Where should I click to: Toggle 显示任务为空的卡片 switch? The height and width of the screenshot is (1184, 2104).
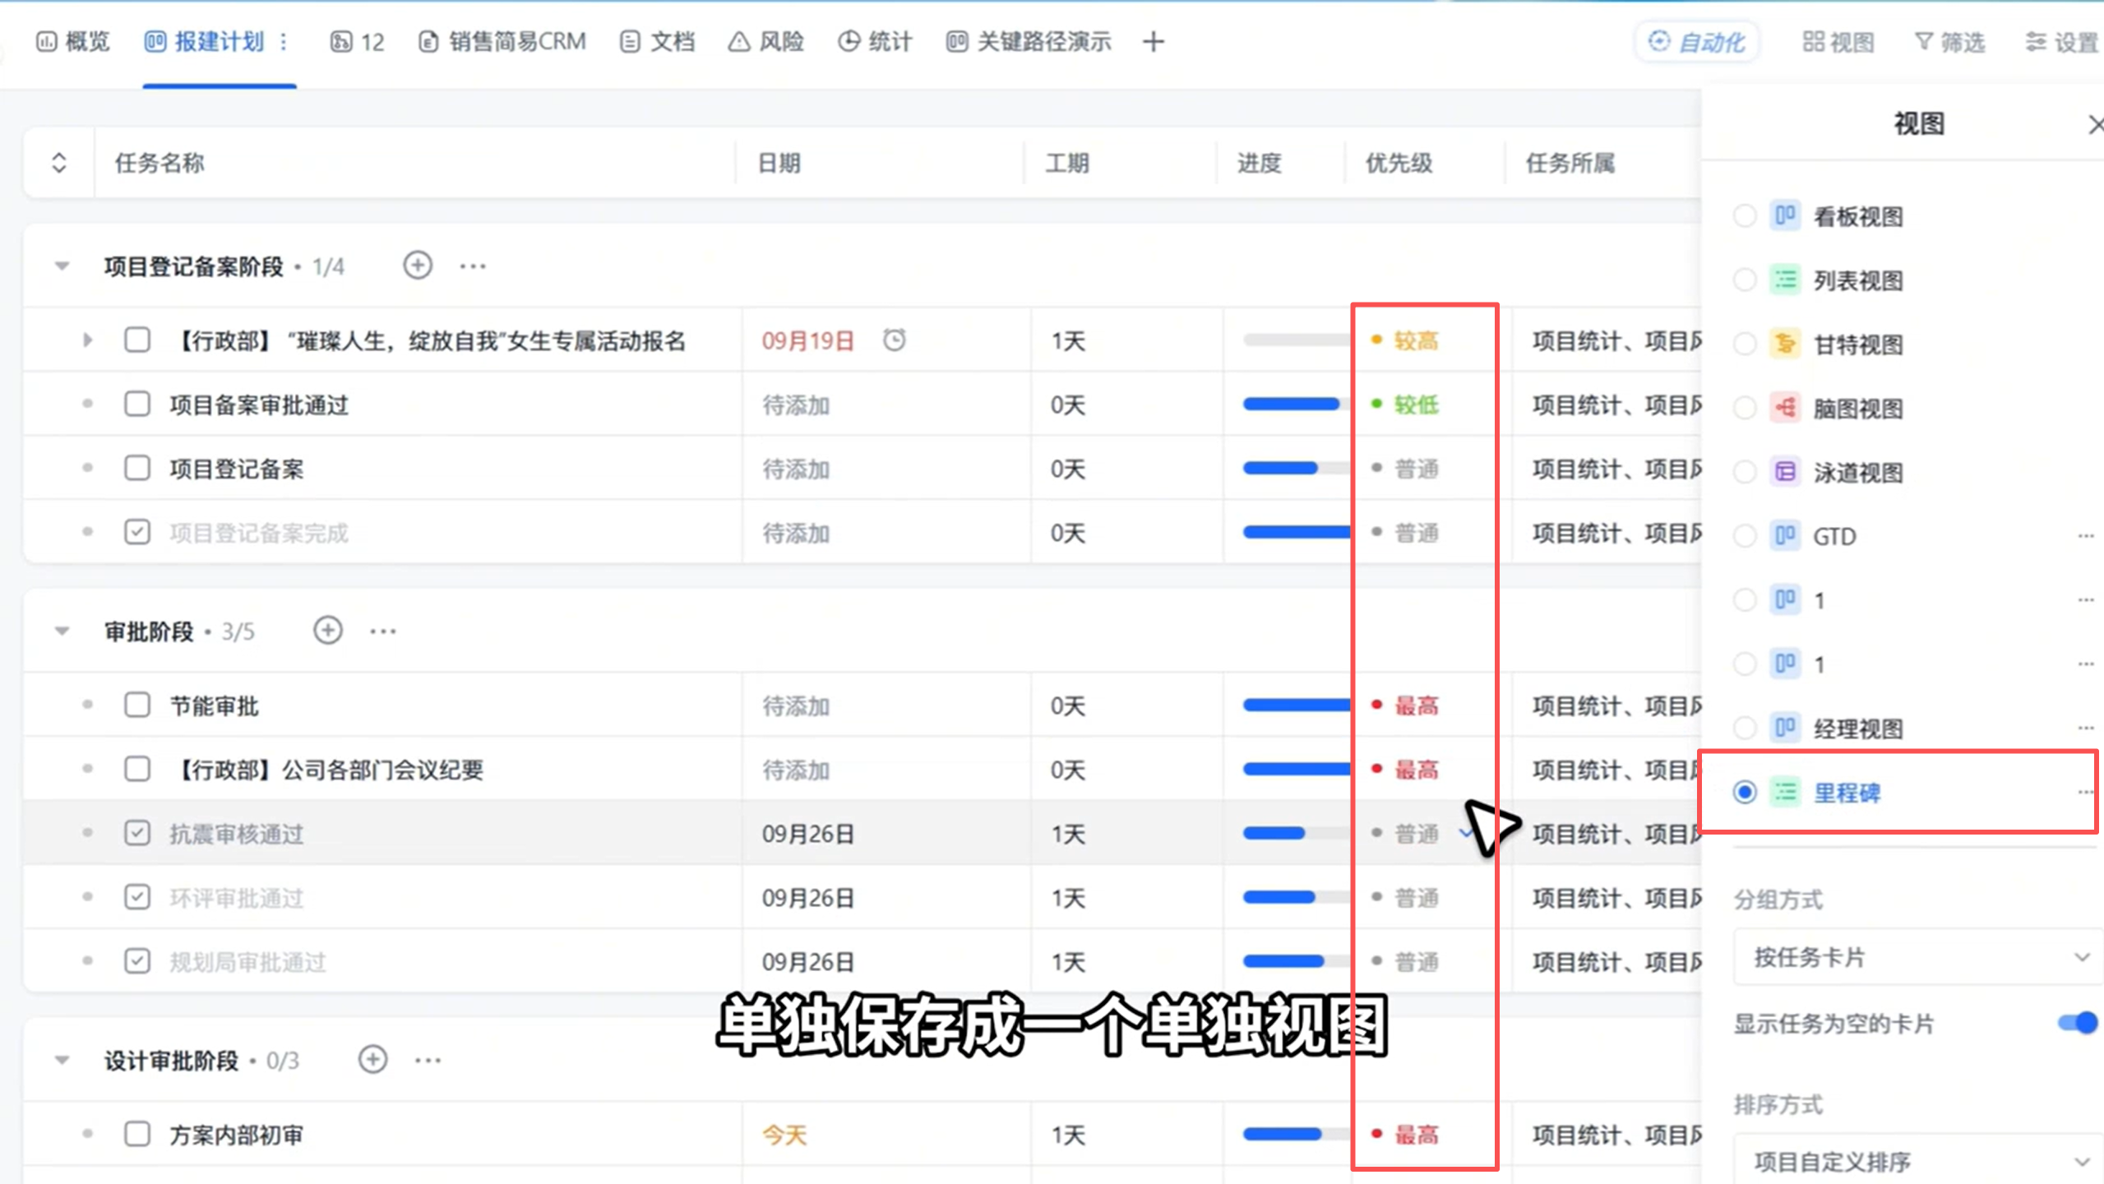(x=2079, y=1023)
